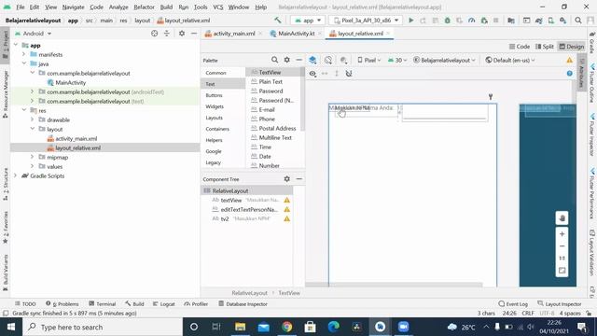Toggle the Pan hand tool on the design surface
This screenshot has width=597, height=336.
(562, 218)
